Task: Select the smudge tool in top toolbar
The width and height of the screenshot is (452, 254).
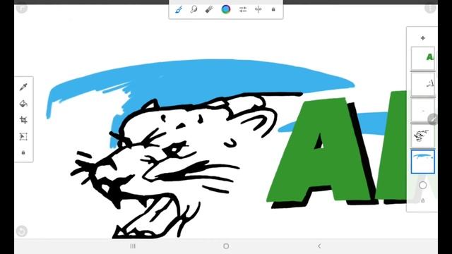Action: (x=194, y=9)
